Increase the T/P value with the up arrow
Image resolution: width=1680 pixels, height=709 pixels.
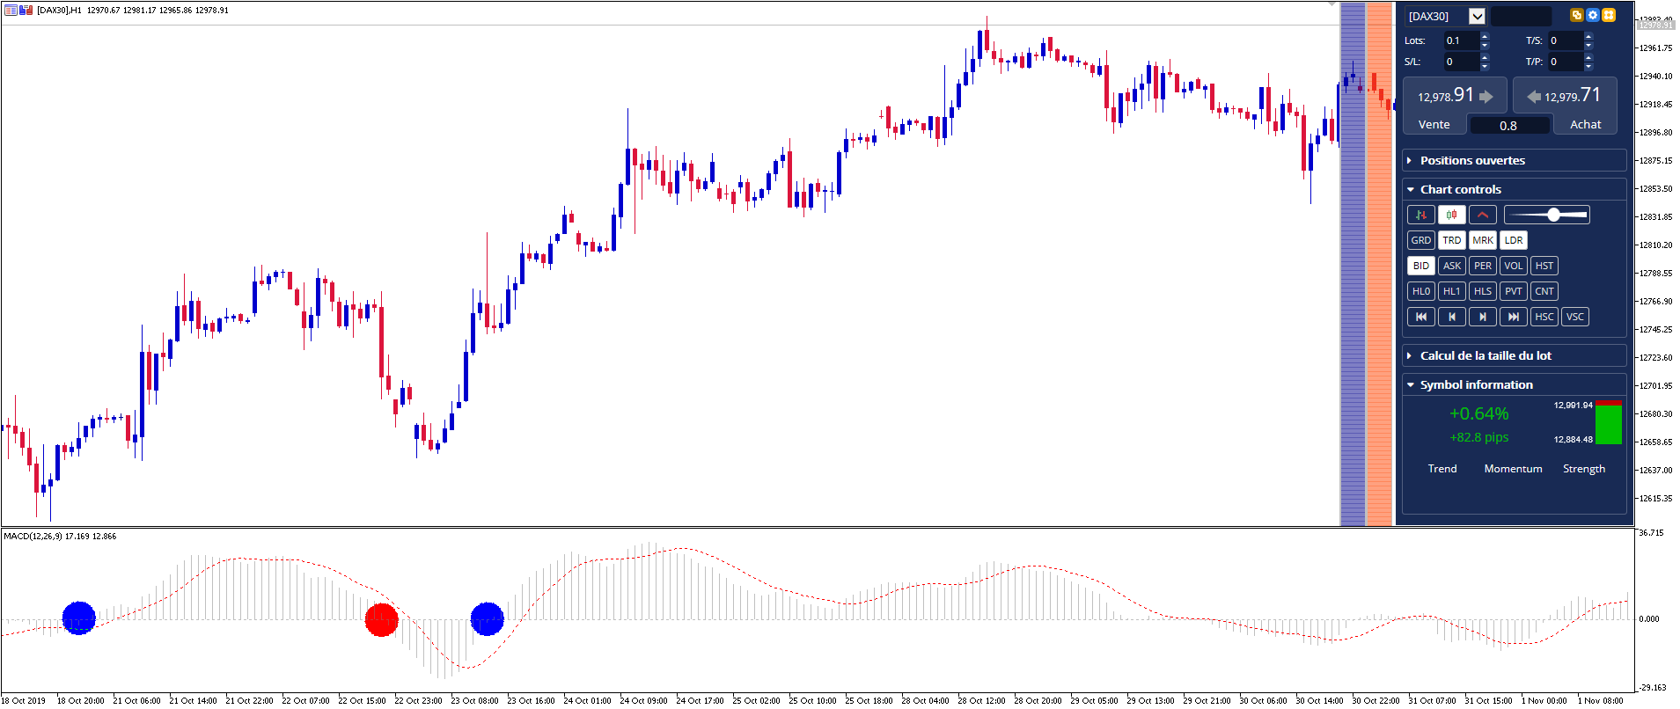click(x=1588, y=57)
